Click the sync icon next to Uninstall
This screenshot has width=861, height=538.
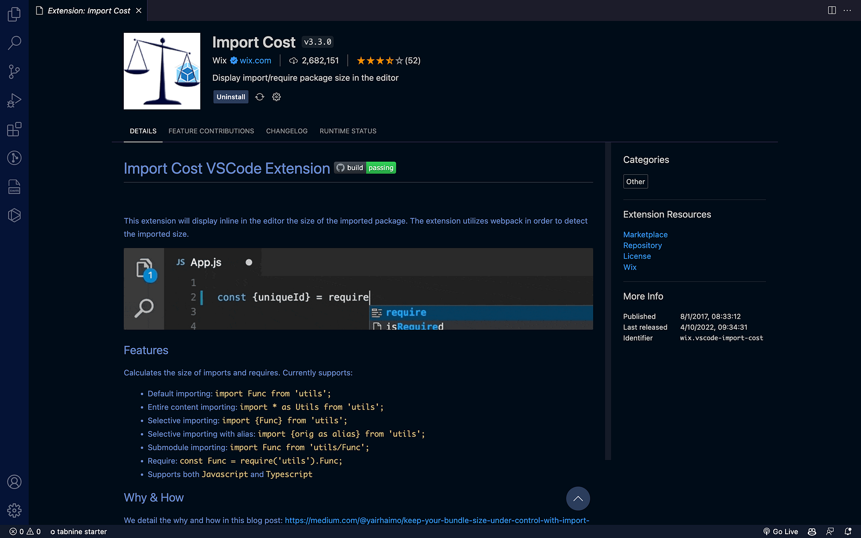pyautogui.click(x=260, y=97)
